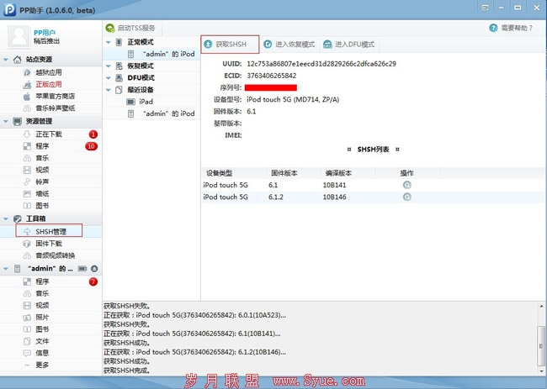Open 信息 under admin device
The width and height of the screenshot is (547, 389).
tap(42, 353)
